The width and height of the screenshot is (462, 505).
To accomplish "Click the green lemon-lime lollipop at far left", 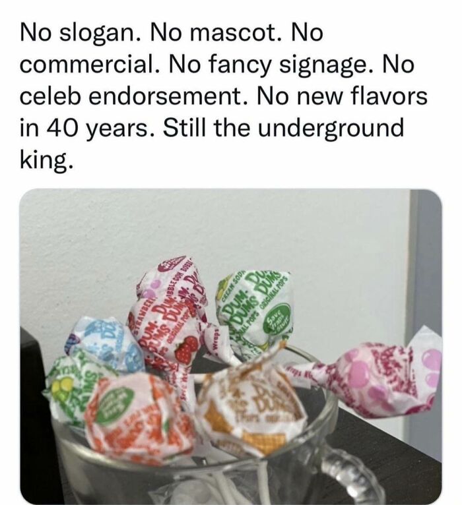I will pos(73,386).
